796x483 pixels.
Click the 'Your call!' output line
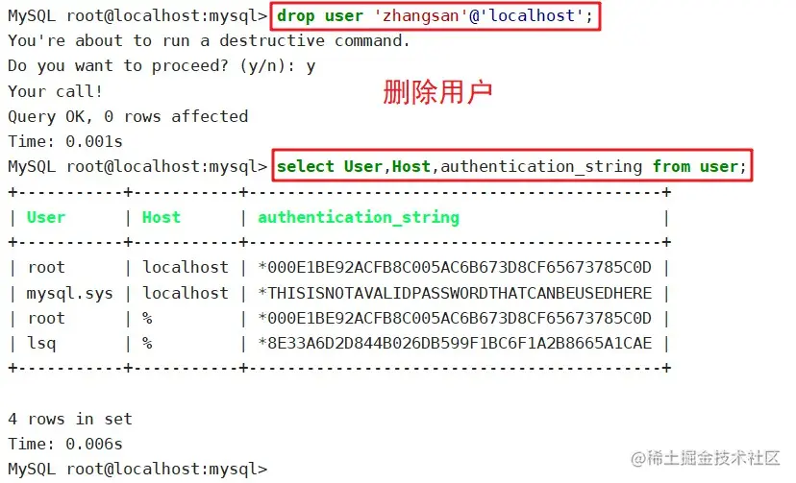(x=56, y=91)
